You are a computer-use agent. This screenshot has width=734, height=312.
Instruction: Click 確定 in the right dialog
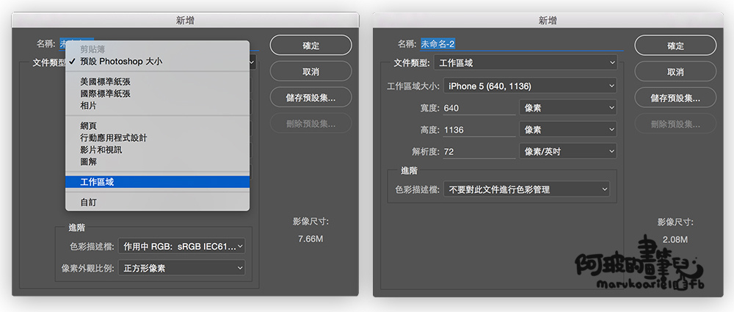675,46
